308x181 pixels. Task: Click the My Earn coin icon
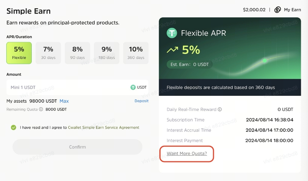[278, 10]
